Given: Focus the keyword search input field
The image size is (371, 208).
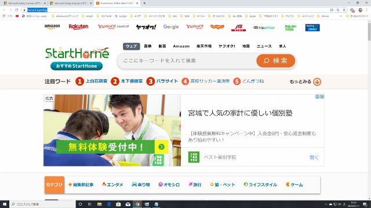Looking at the screenshot, I should point(187,61).
